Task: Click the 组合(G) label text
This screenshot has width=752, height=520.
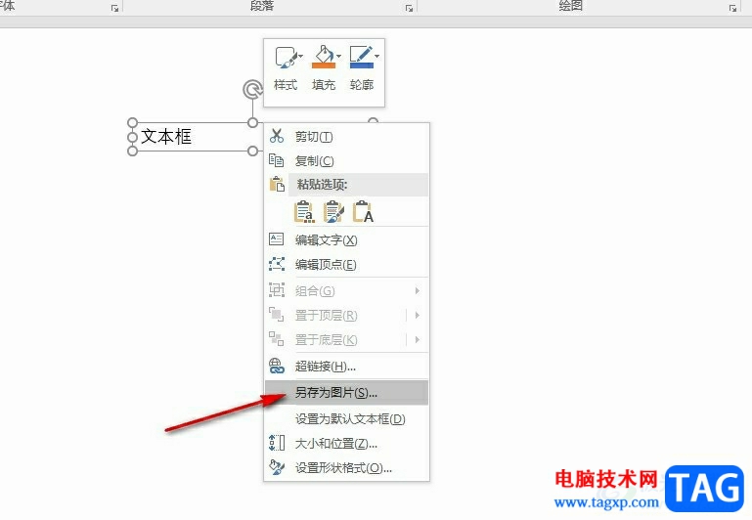Action: click(x=315, y=291)
